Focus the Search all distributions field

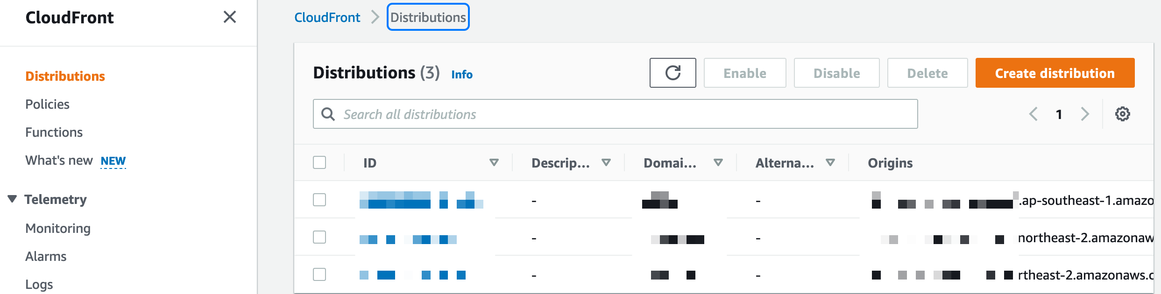click(x=615, y=114)
